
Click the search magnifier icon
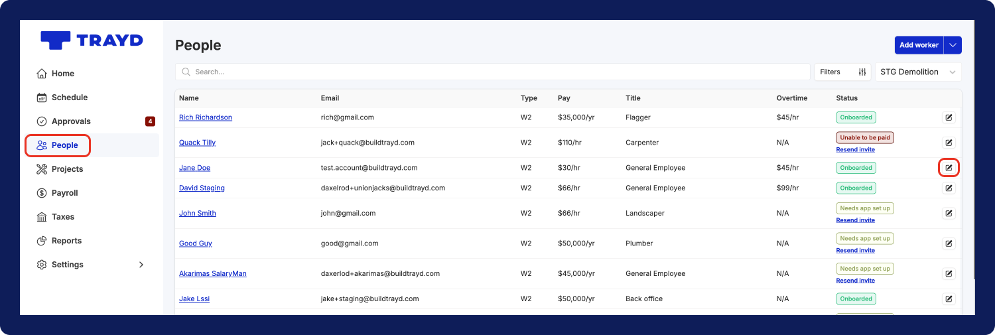coord(186,72)
